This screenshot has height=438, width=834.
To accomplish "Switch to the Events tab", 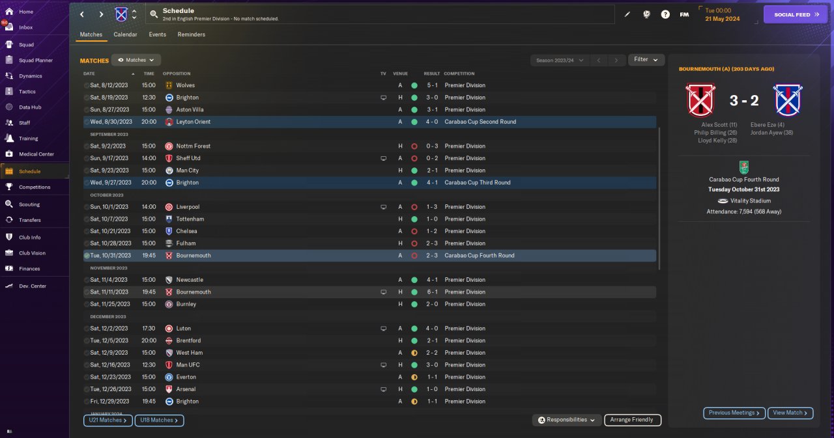I will (x=157, y=34).
